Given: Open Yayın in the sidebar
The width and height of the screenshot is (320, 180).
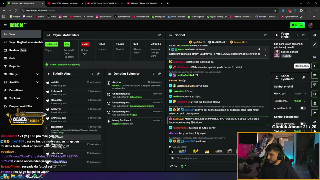Looking at the screenshot, I should pos(21,34).
